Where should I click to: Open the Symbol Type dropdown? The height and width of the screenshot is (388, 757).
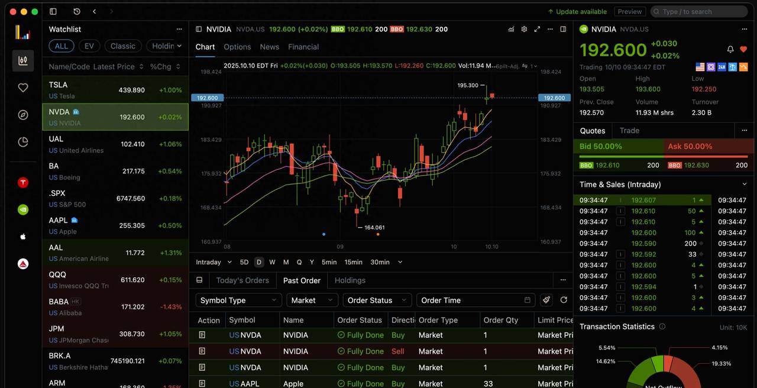click(238, 300)
